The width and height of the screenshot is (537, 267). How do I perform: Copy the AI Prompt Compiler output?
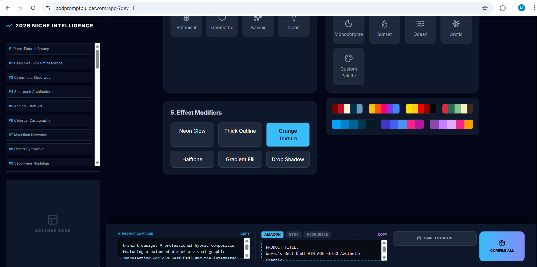245,233
